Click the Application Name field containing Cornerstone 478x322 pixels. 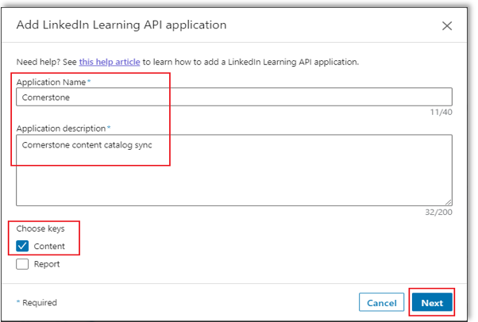point(234,98)
